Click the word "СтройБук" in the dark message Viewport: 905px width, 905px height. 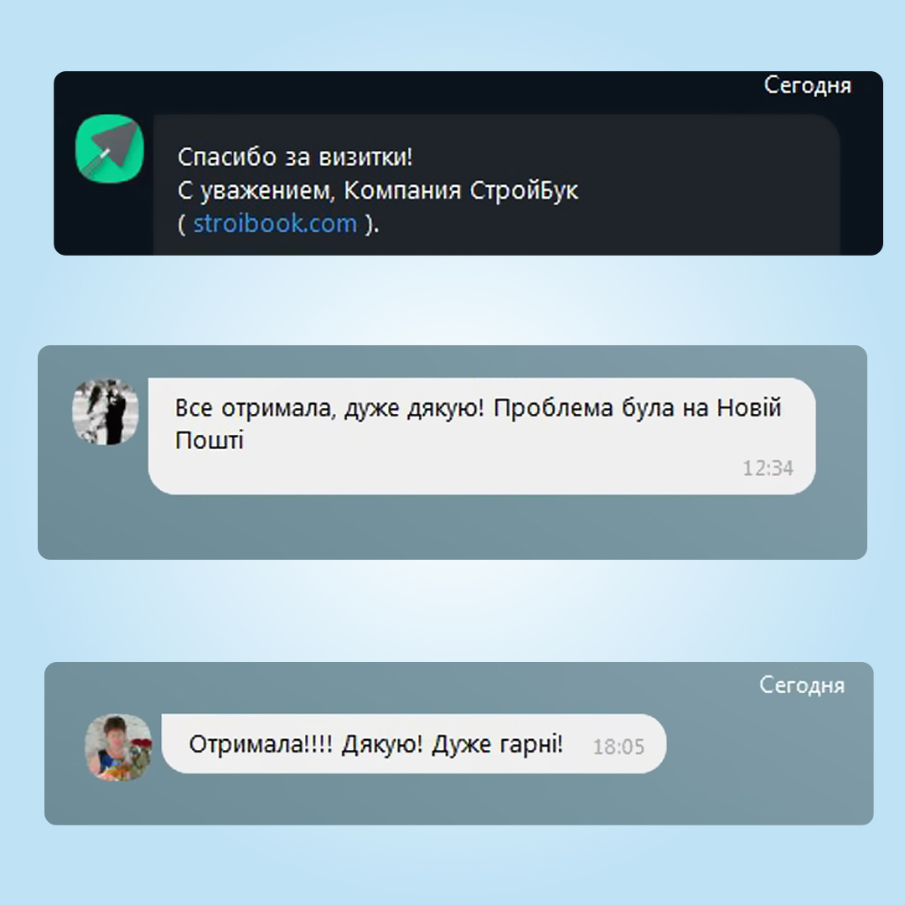pos(524,190)
